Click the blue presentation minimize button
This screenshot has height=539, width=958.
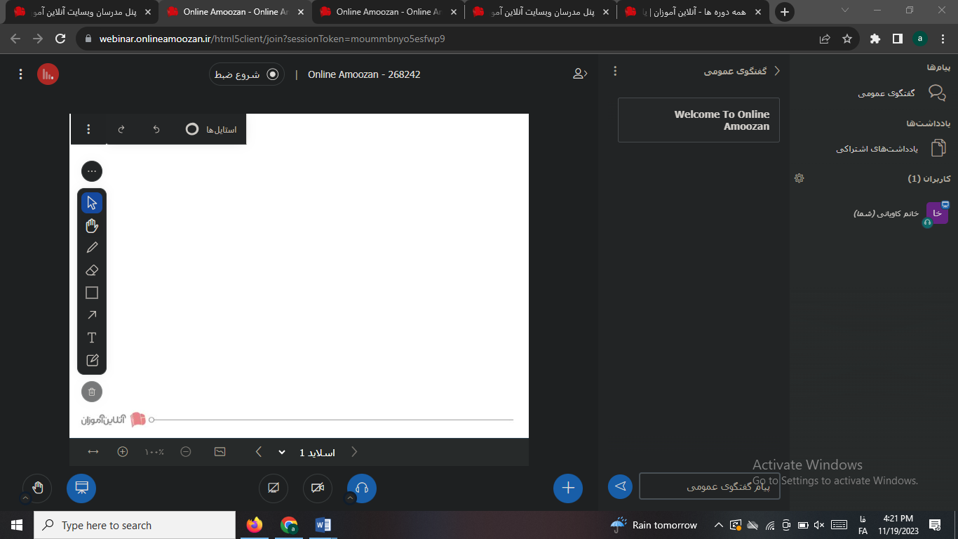[81, 488]
